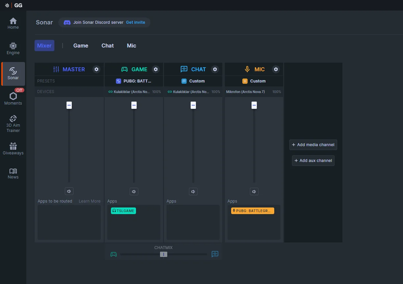Viewport: 403px width, 284px height.
Task: Switch to the Mixer tab
Action: [44, 46]
